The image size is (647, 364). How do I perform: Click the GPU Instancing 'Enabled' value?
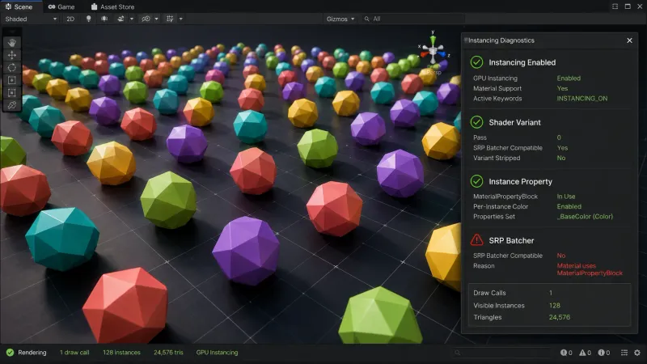tap(569, 78)
